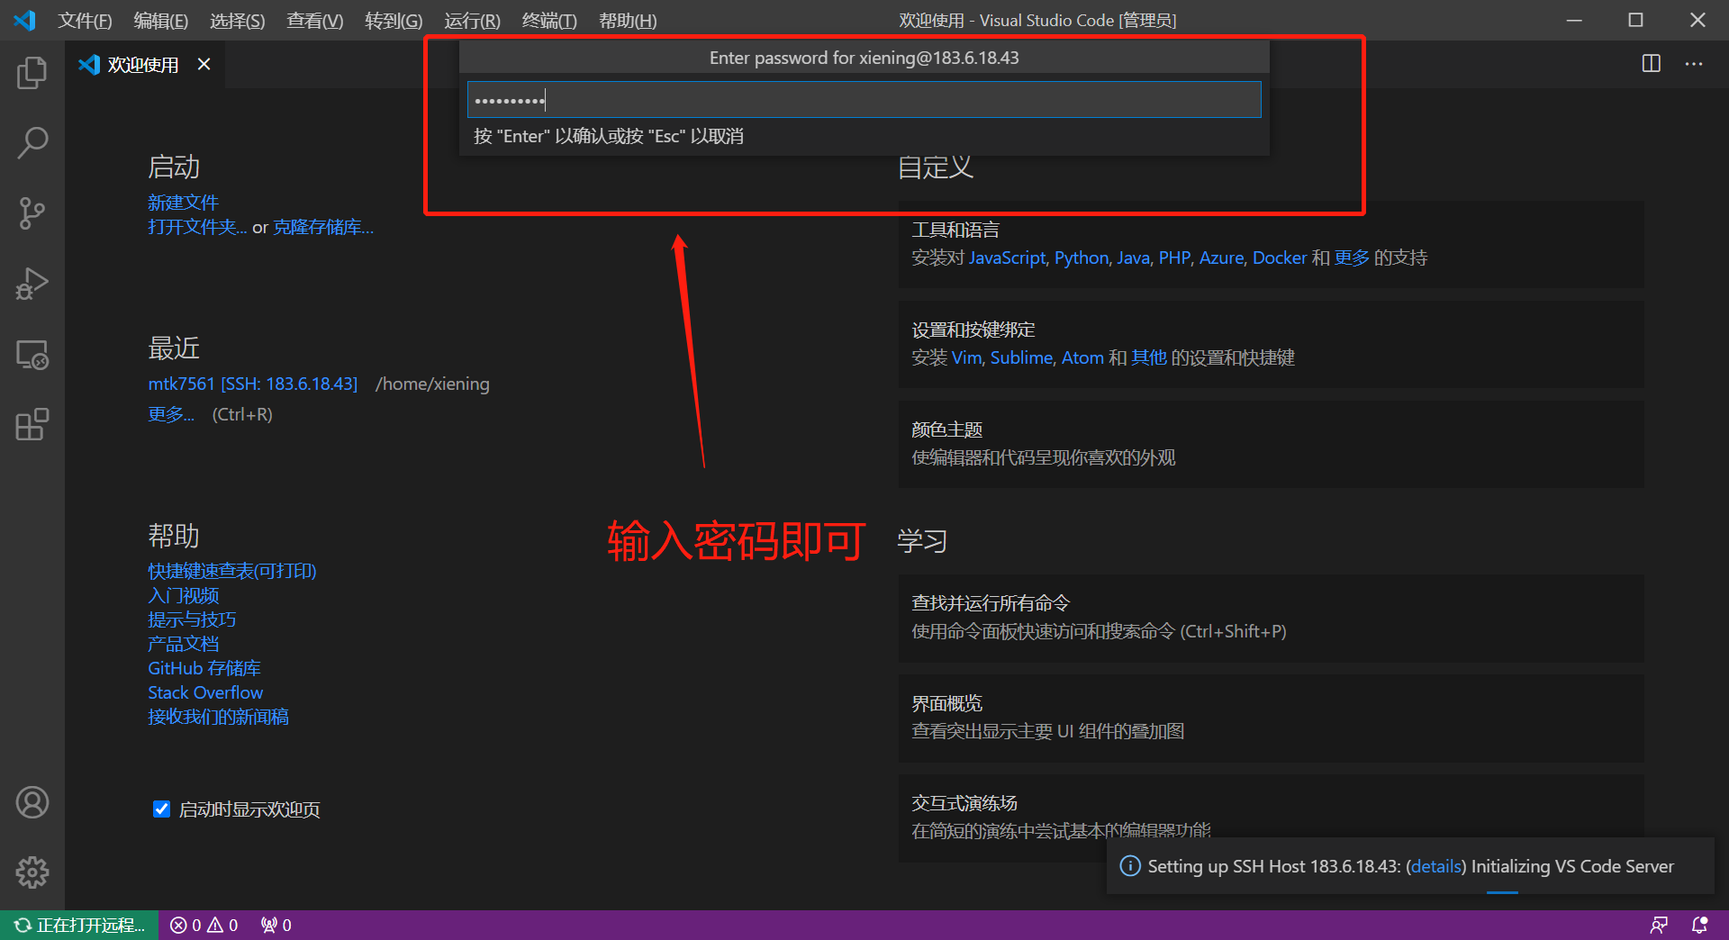Open the 文件(F) menu
1729x940 pixels.
(85, 20)
